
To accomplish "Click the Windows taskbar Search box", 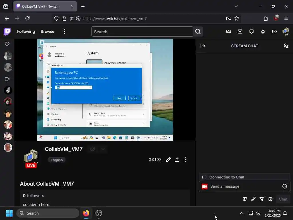I will 48,213.
